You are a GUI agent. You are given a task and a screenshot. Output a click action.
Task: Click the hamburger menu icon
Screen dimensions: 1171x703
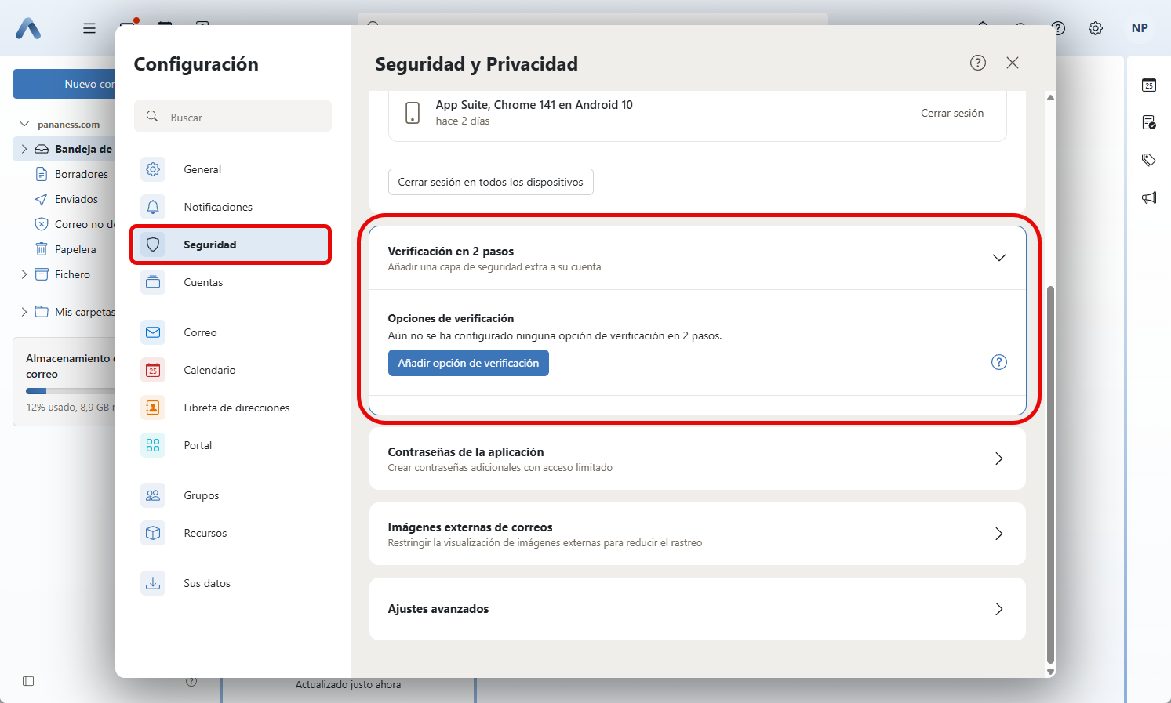coord(89,28)
